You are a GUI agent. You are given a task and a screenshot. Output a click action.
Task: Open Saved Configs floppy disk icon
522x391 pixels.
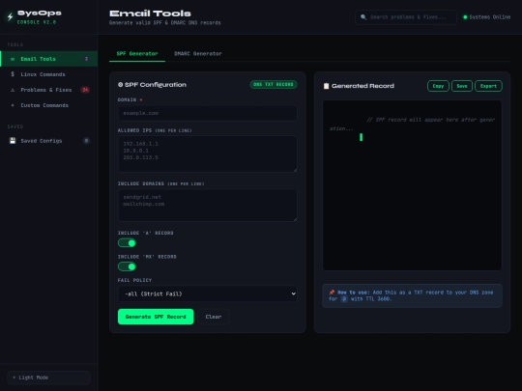(x=13, y=141)
